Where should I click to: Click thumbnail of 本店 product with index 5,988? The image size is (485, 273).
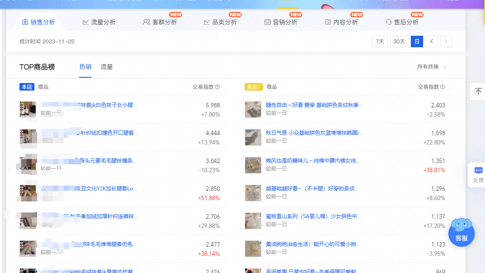click(x=28, y=110)
